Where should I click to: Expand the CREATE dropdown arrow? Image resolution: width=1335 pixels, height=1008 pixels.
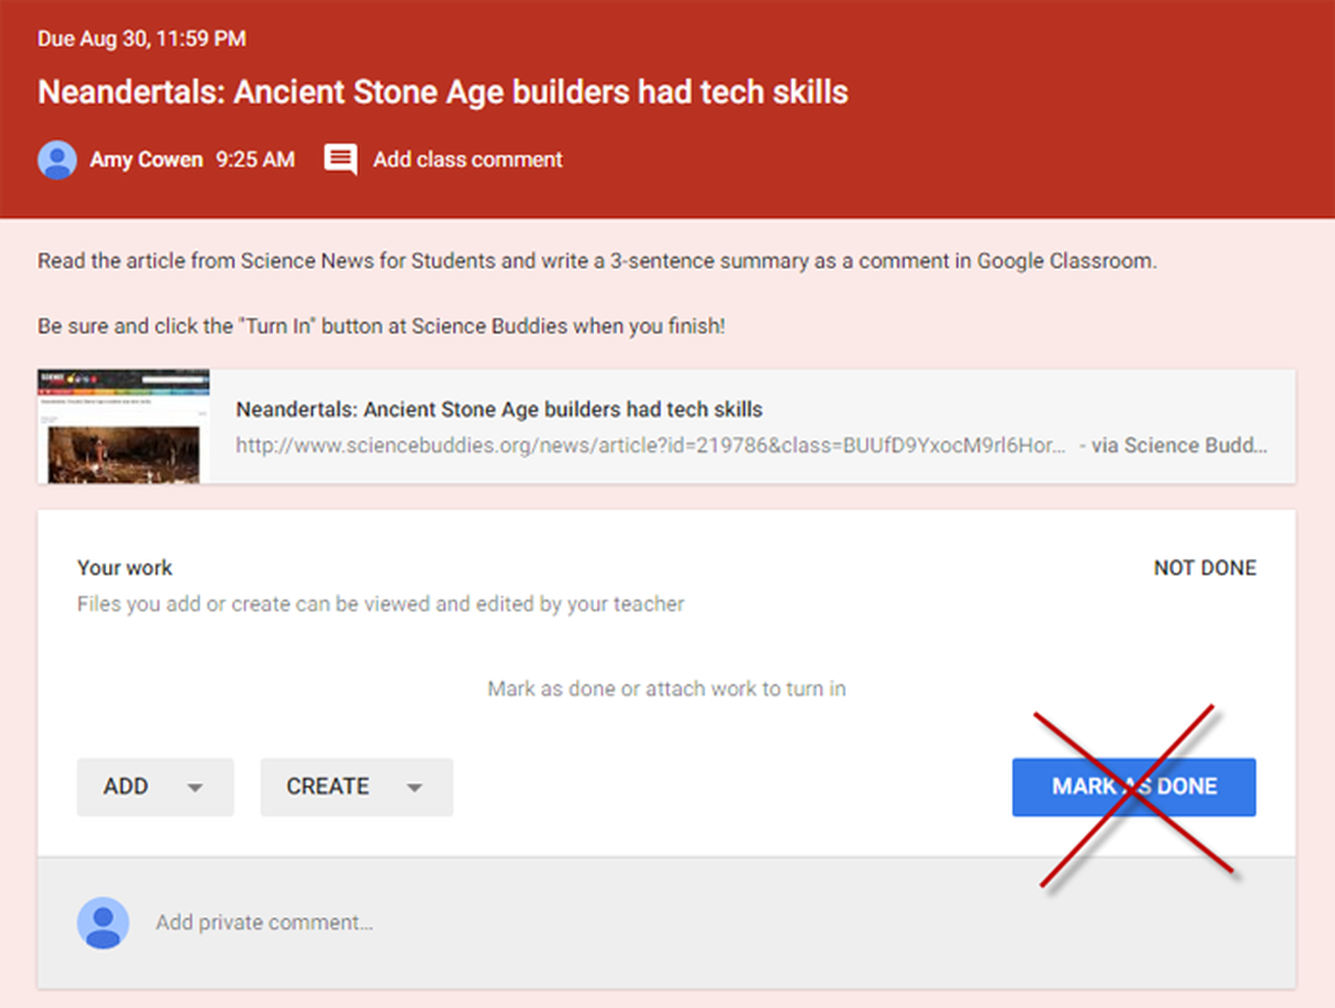tap(414, 788)
